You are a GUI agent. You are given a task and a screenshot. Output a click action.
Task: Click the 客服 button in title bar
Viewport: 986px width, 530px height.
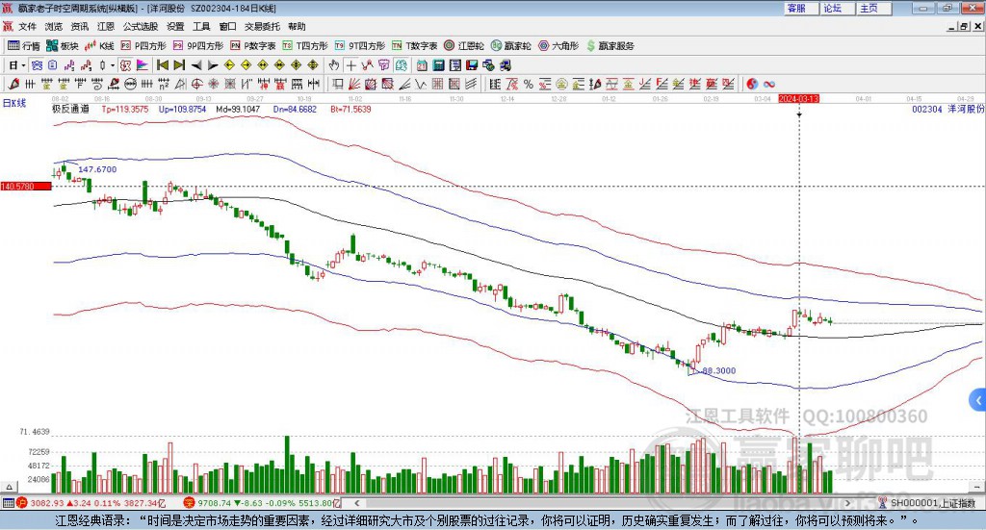(801, 8)
